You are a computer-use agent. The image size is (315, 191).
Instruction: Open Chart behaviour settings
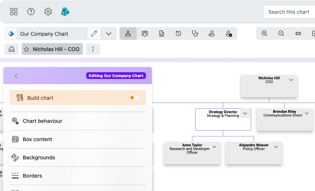[78, 121]
